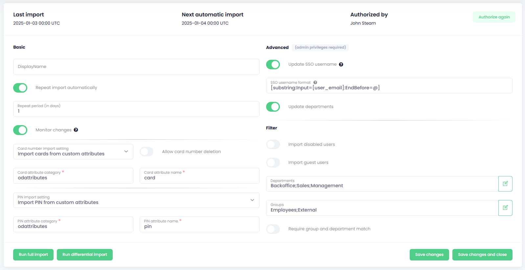Open PIN import setting dropdown
525x270 pixels.
[x=136, y=200]
